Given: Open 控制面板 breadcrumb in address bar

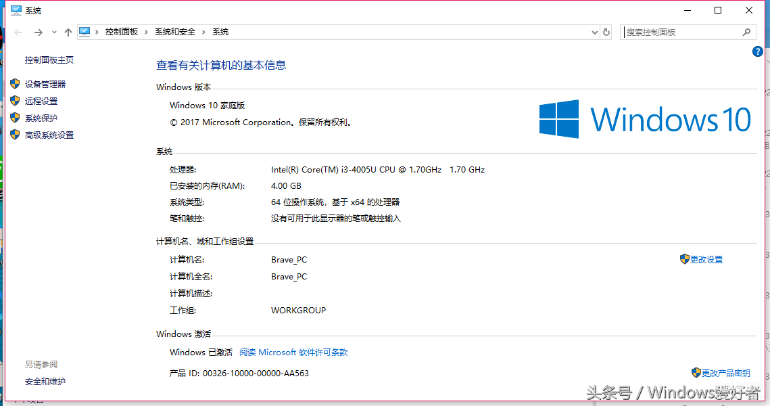Looking at the screenshot, I should (x=121, y=32).
